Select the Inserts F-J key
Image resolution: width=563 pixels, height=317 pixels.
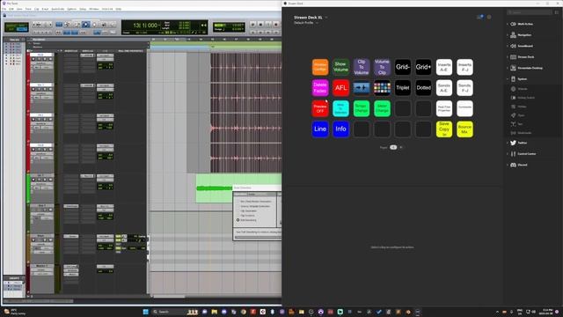click(464, 67)
